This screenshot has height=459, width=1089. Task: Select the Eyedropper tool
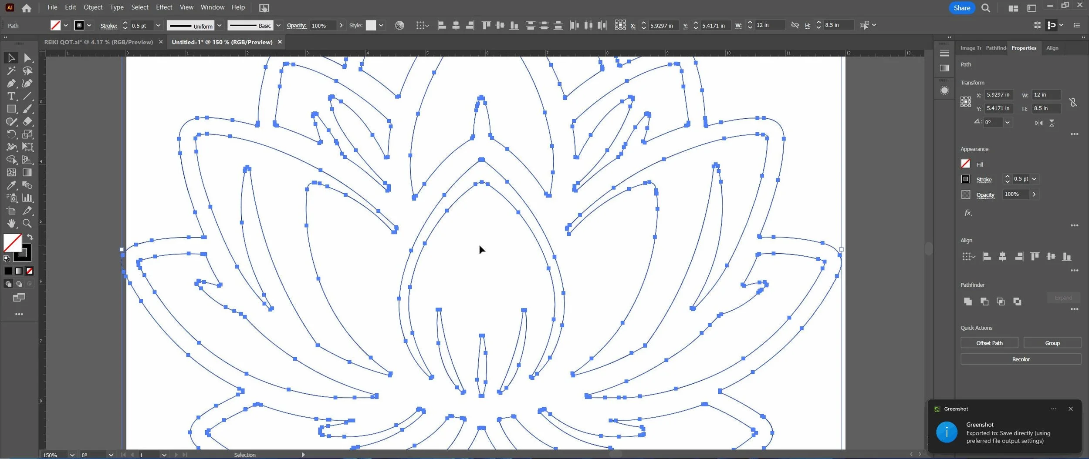tap(11, 185)
